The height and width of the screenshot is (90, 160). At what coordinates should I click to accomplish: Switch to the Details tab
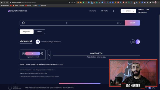click(39, 32)
